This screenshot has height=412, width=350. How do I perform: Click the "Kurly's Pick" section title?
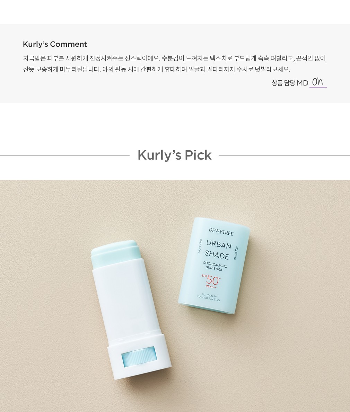coord(174,155)
